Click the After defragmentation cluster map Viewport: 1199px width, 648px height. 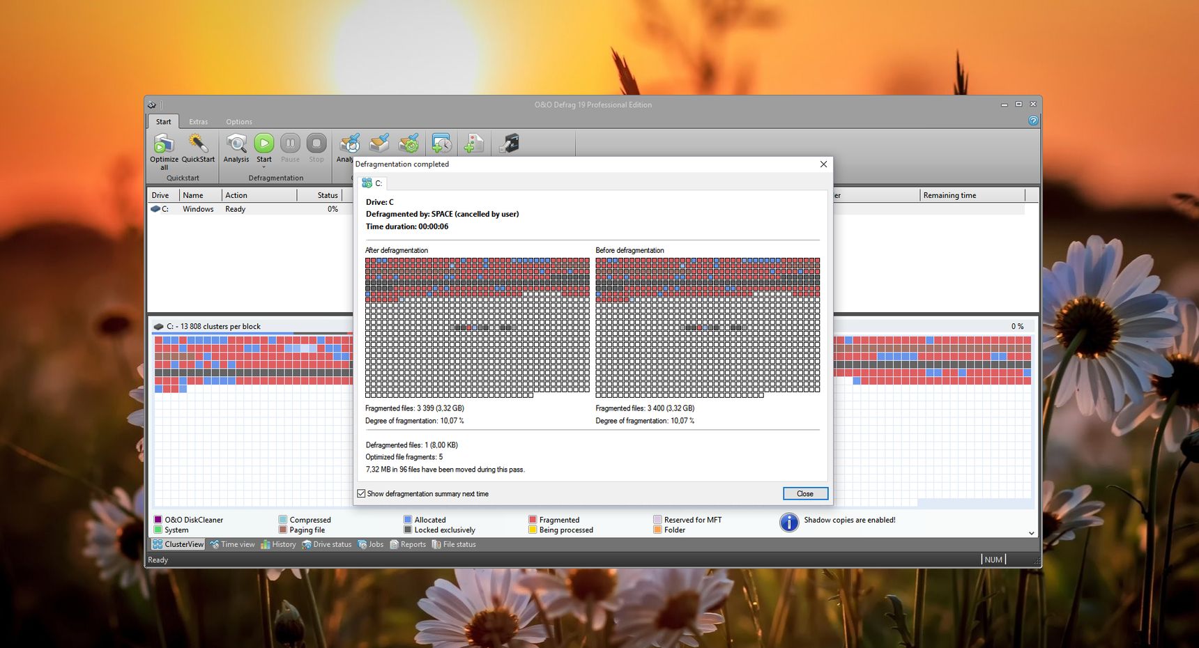click(478, 327)
